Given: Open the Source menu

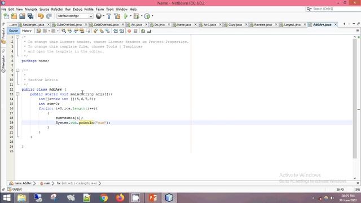Looking at the screenshot, I should click(x=44, y=9).
